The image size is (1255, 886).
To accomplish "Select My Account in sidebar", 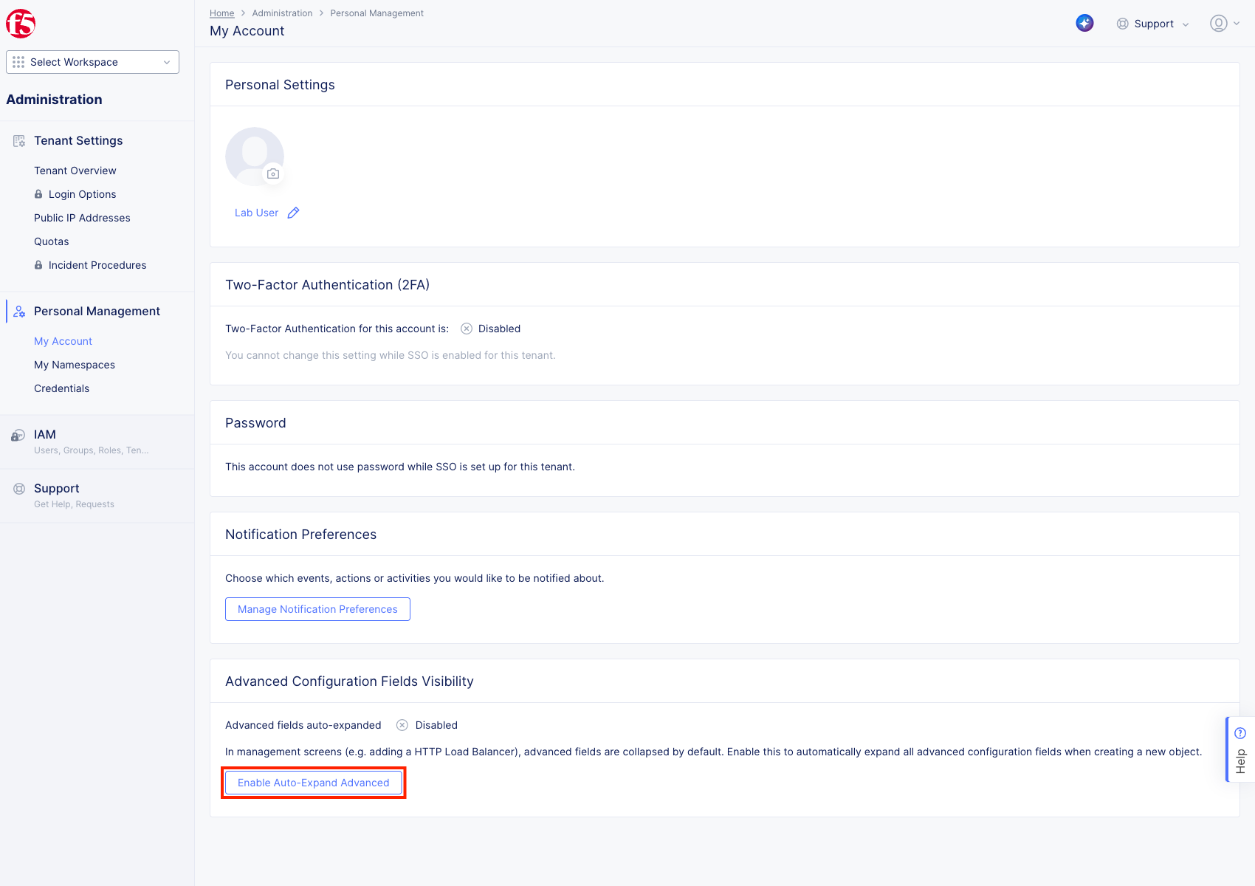I will click(x=63, y=341).
